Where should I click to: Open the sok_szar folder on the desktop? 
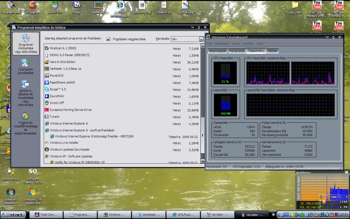tap(295, 8)
